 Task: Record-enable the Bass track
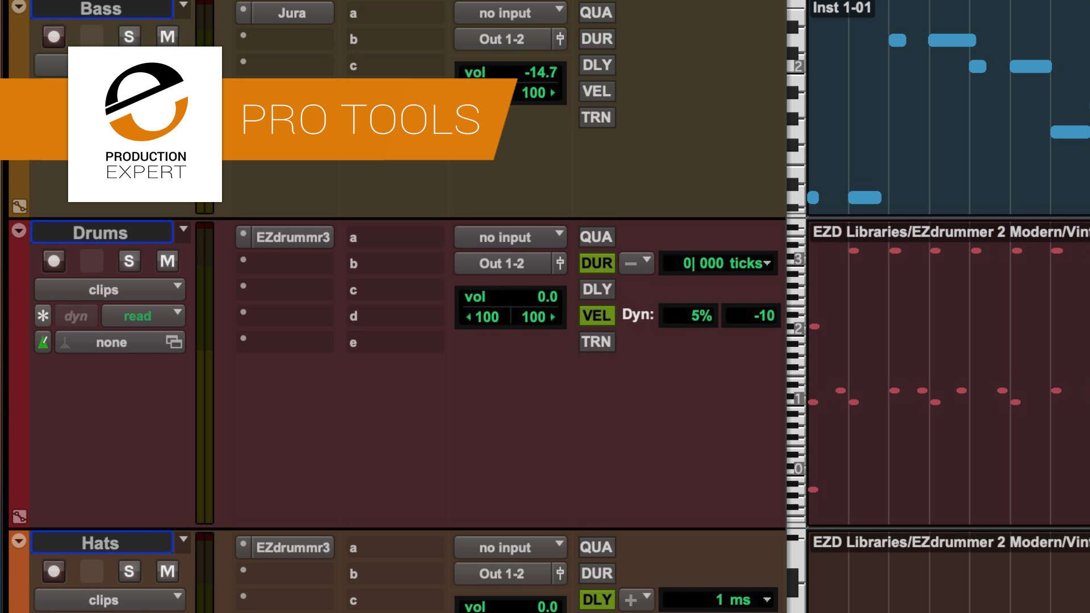tap(54, 37)
